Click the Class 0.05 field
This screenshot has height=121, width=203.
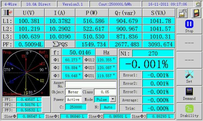[105, 92]
